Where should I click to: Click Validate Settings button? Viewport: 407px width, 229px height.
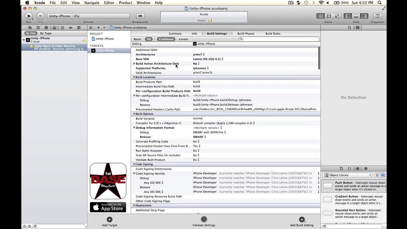pyautogui.click(x=204, y=219)
